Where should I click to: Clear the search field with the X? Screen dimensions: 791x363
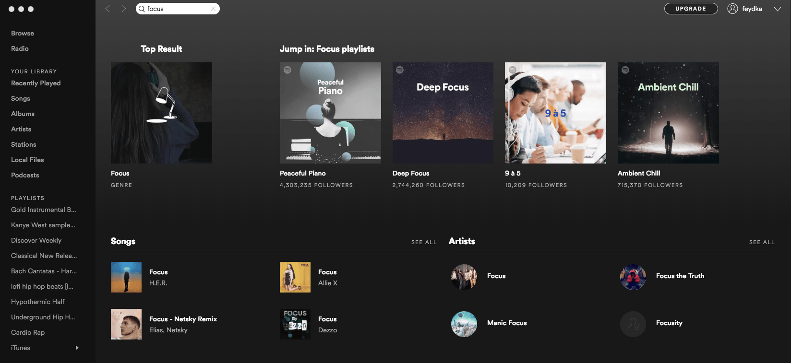click(213, 9)
